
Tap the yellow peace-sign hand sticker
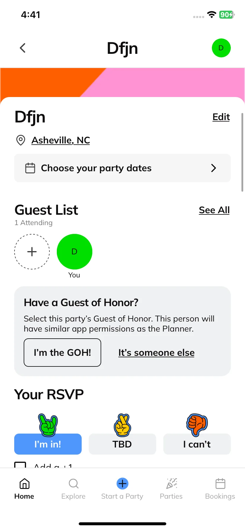click(122, 425)
